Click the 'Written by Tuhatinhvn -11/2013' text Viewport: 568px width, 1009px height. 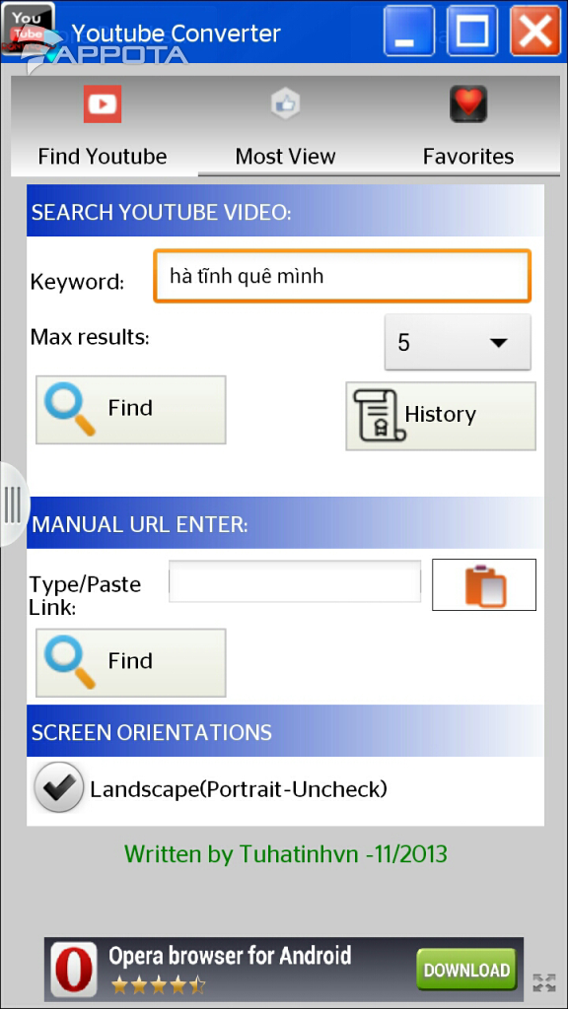[286, 854]
